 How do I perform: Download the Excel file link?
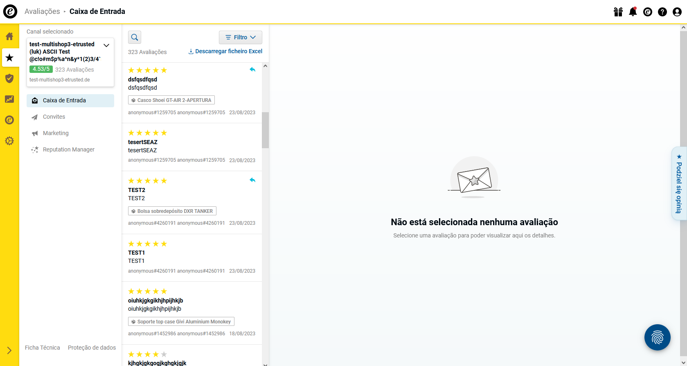click(x=225, y=51)
